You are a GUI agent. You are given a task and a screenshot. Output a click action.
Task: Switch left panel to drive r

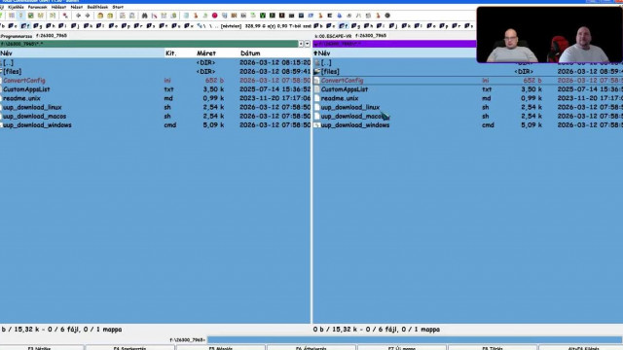pyautogui.click(x=138, y=26)
